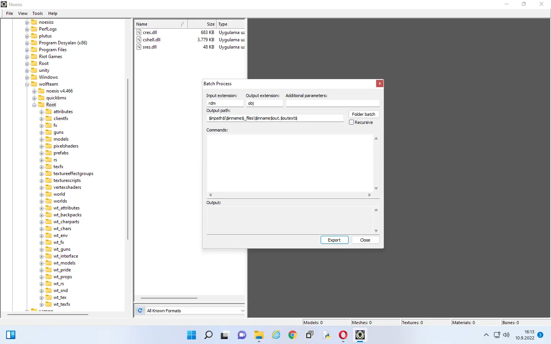Click the Folder batch button
The image size is (551, 344).
(x=363, y=114)
